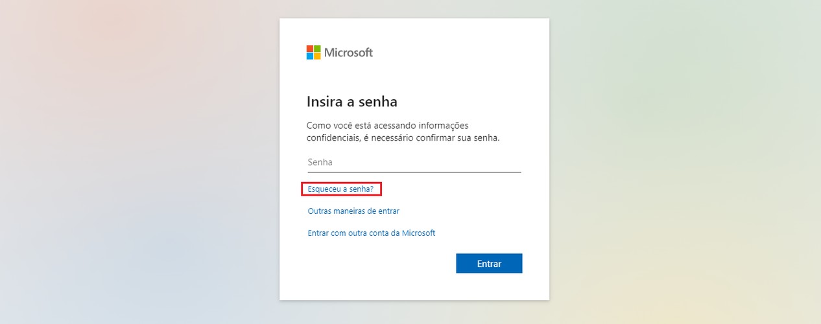The width and height of the screenshot is (821, 324).
Task: Show other sign-in methods link
Action: [353, 211]
